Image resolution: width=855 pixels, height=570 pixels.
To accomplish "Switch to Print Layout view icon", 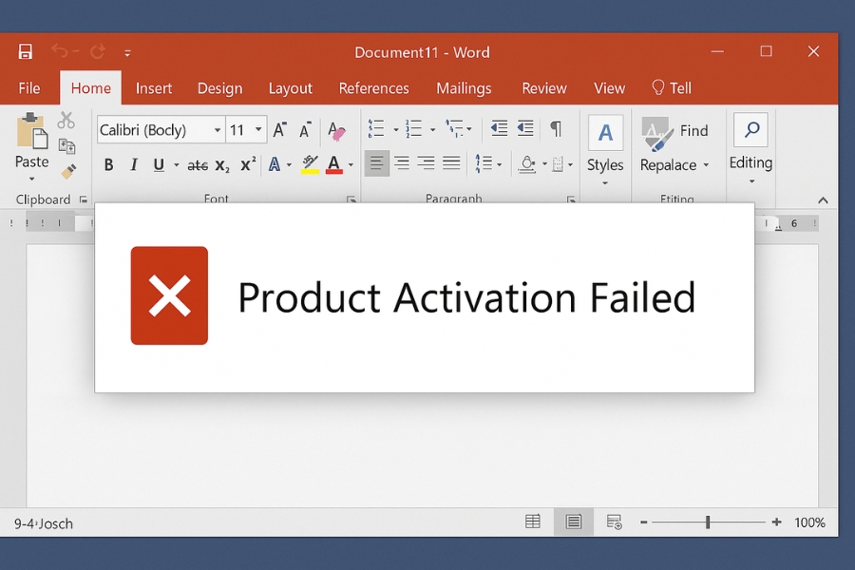I will (x=573, y=522).
